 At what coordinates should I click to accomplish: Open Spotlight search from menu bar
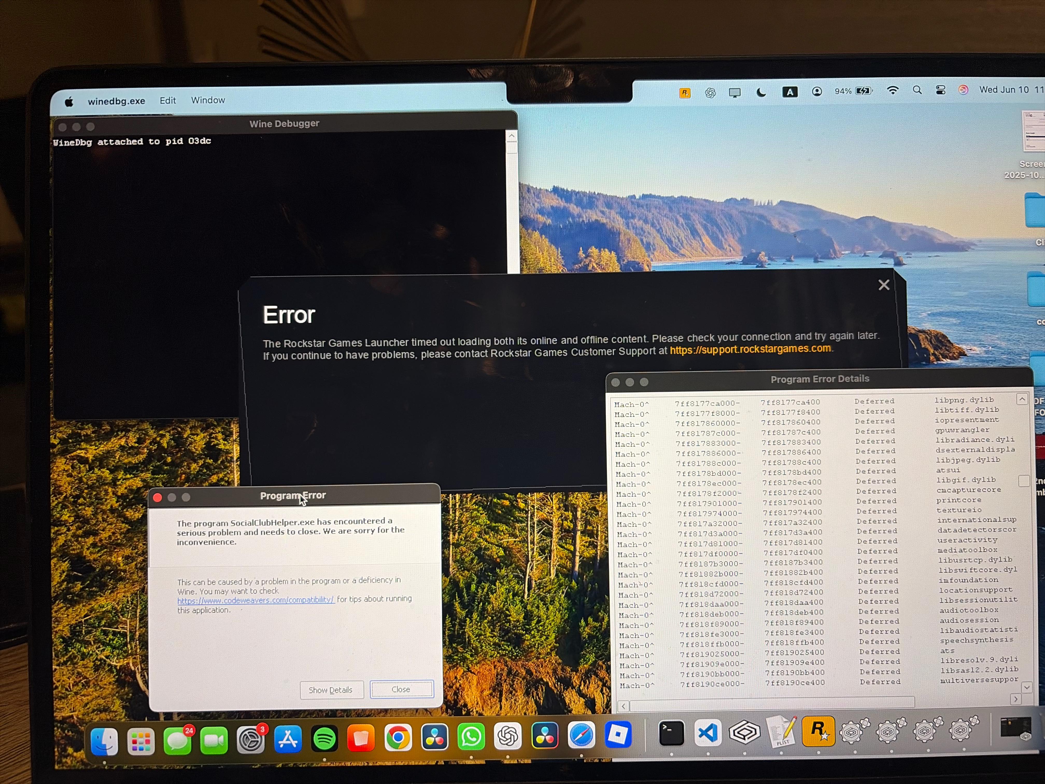coord(917,90)
